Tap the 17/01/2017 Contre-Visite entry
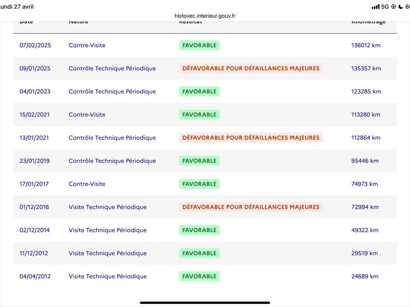The height and width of the screenshot is (307, 410). pyautogui.click(x=204, y=184)
